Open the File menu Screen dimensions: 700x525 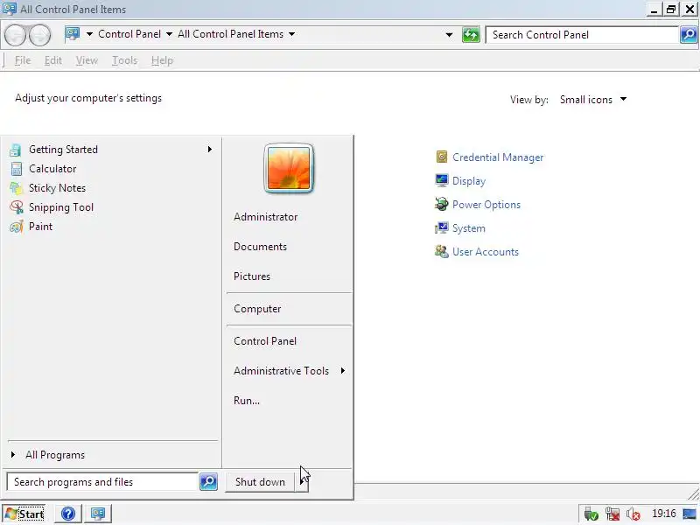click(23, 60)
